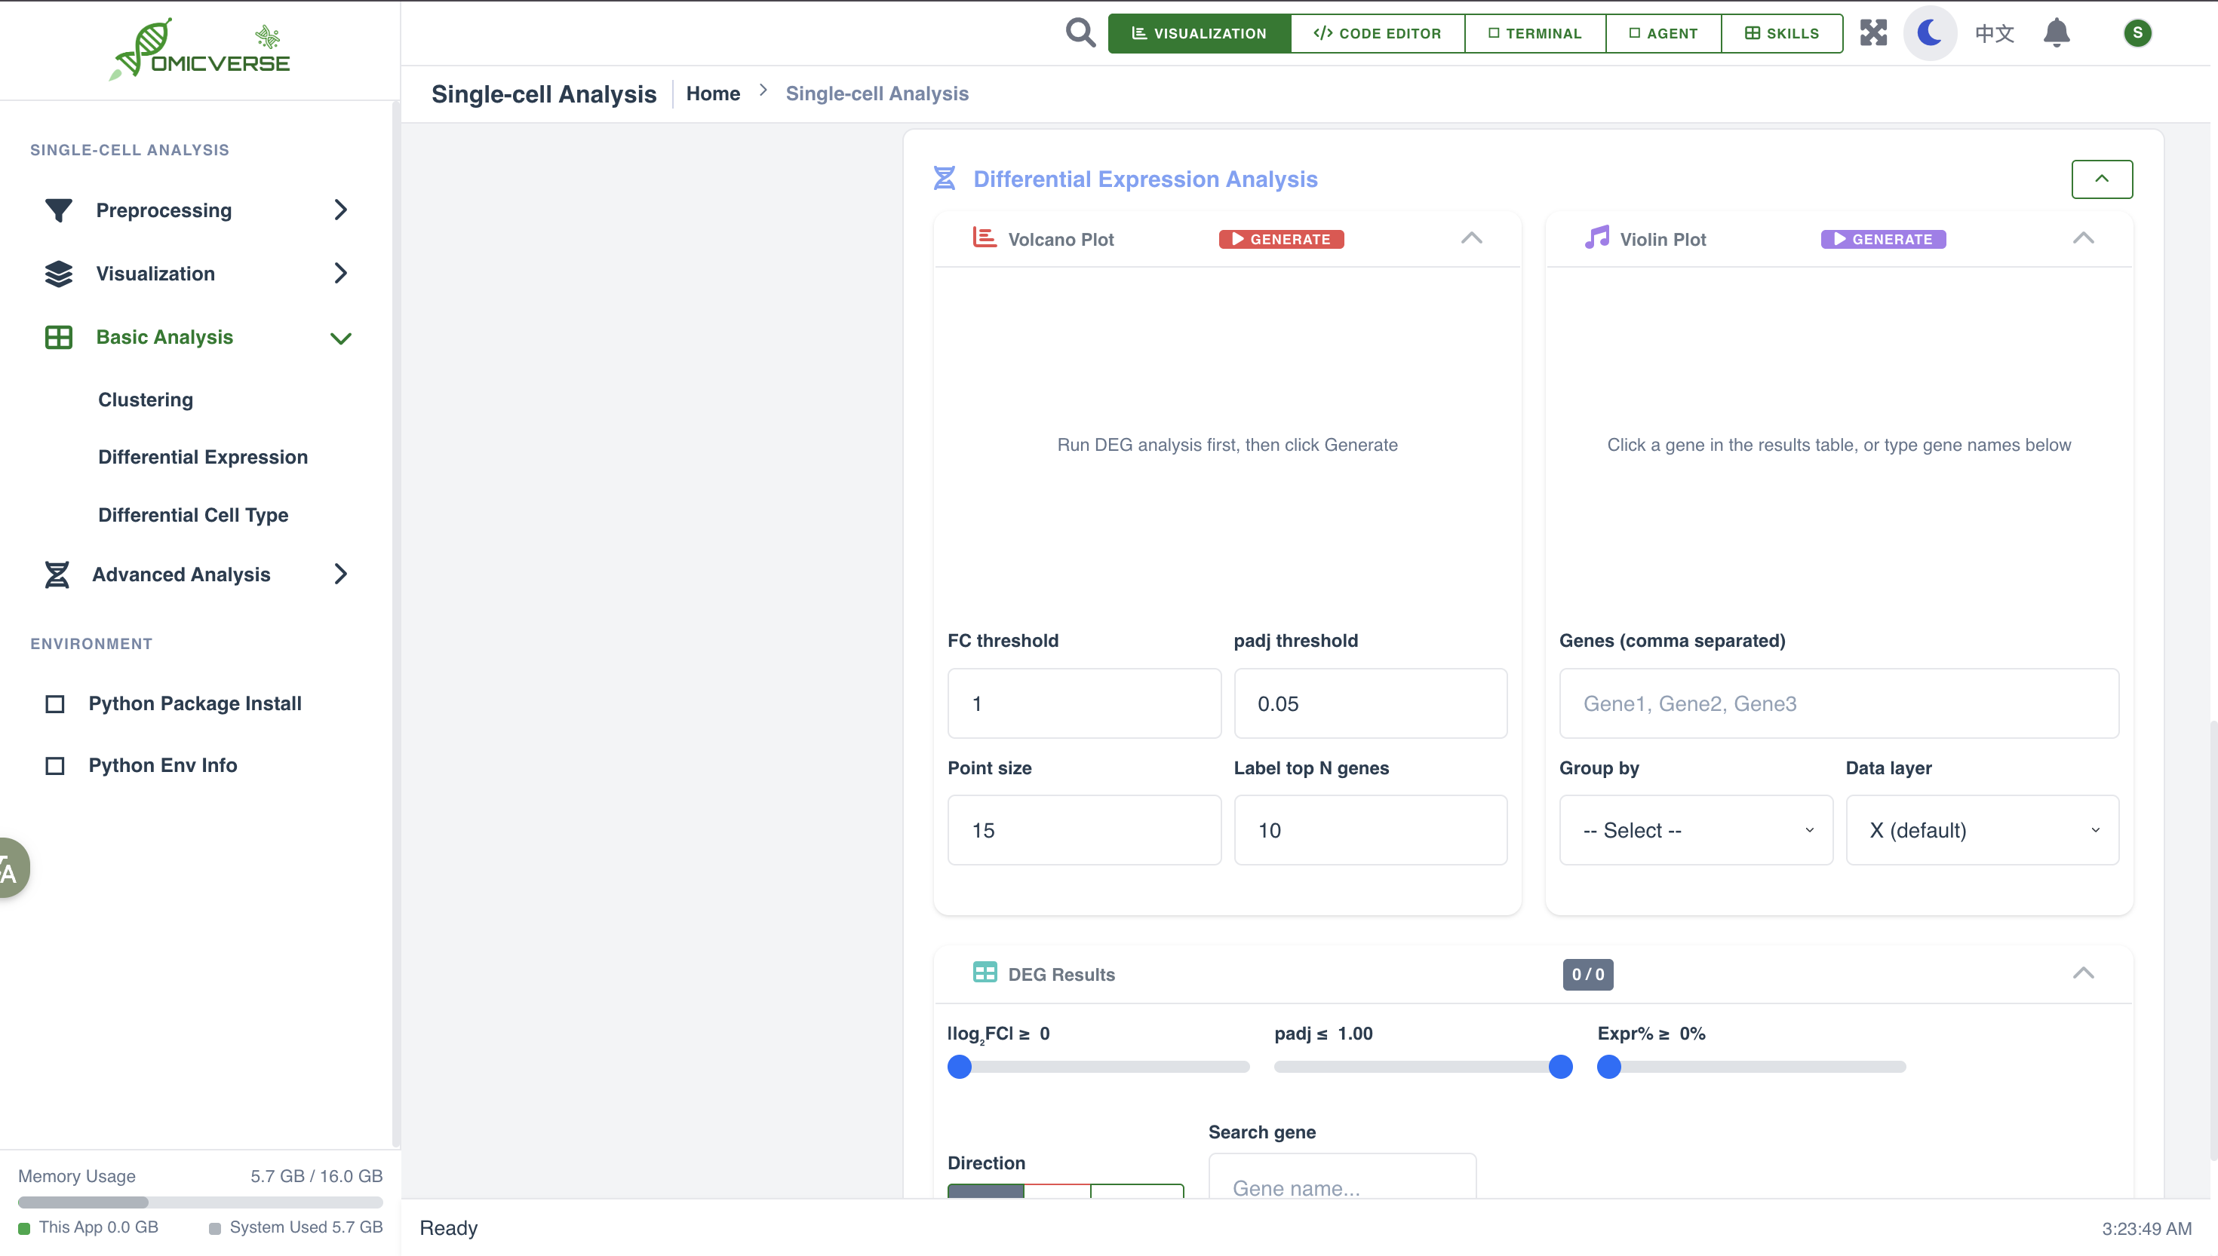Viewport: 2218px width, 1256px height.
Task: Switch to the Code Editor tab
Action: tap(1378, 32)
